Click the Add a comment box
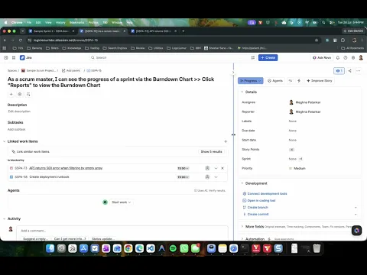The image size is (367, 275). (x=122, y=231)
